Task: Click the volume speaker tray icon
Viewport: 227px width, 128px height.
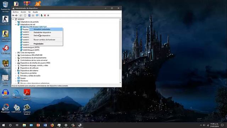Action: point(204,125)
